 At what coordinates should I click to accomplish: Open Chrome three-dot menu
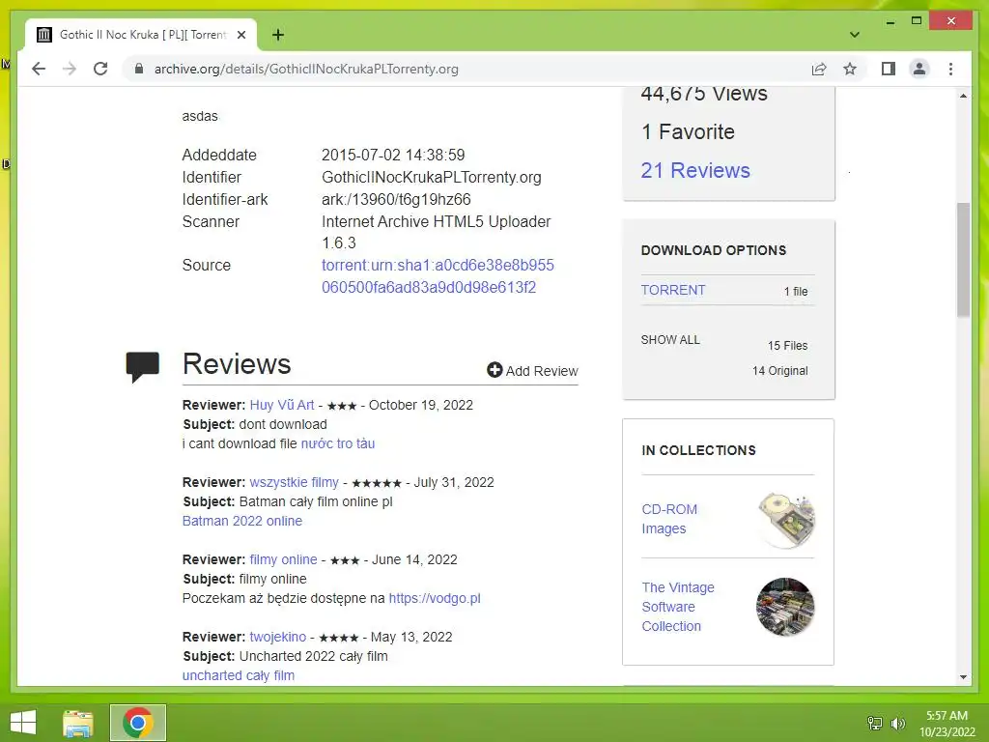(x=950, y=69)
